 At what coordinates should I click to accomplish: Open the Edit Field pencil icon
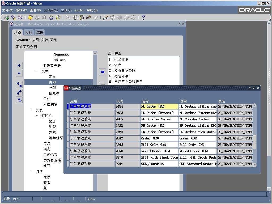(106, 18)
